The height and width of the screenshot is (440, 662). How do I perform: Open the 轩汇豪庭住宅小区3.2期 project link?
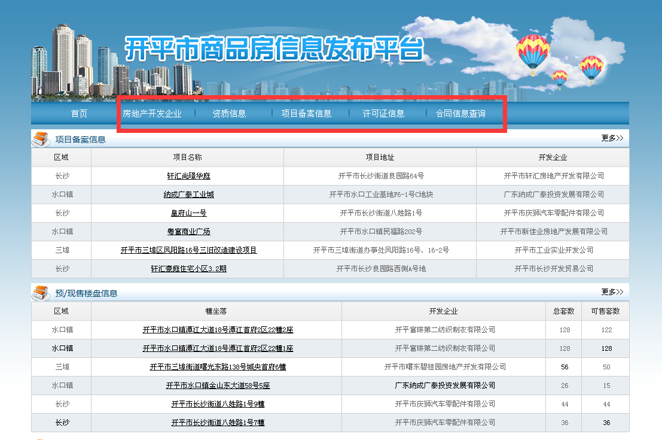(x=188, y=269)
